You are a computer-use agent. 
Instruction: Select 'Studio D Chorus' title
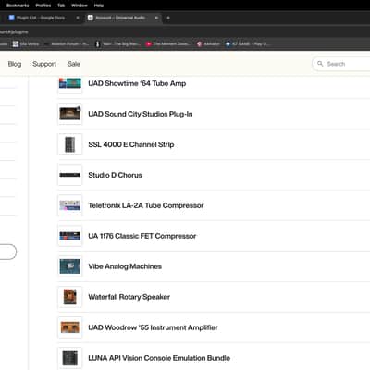point(115,175)
